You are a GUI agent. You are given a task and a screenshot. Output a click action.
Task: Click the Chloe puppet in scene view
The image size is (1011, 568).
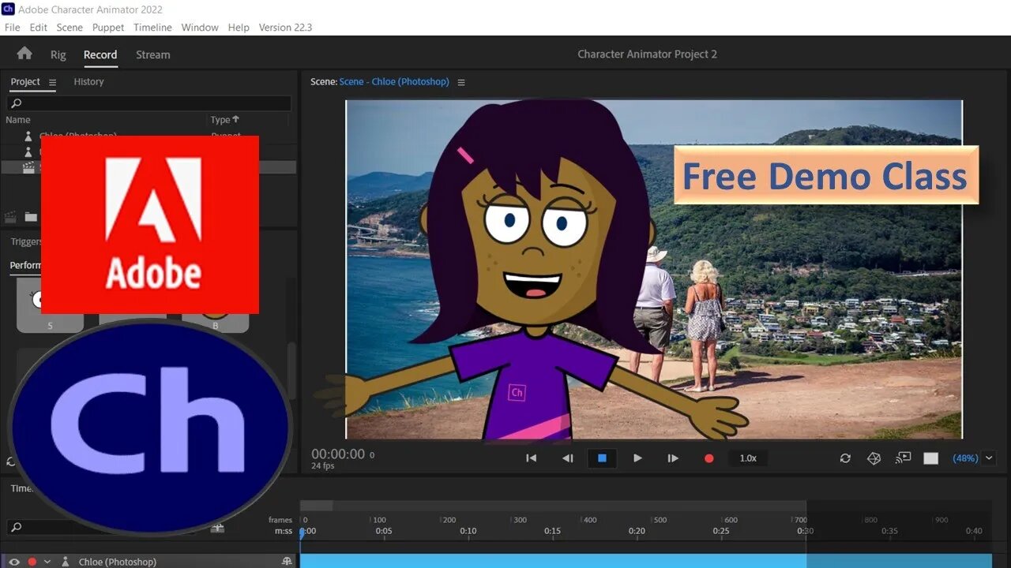[529, 272]
